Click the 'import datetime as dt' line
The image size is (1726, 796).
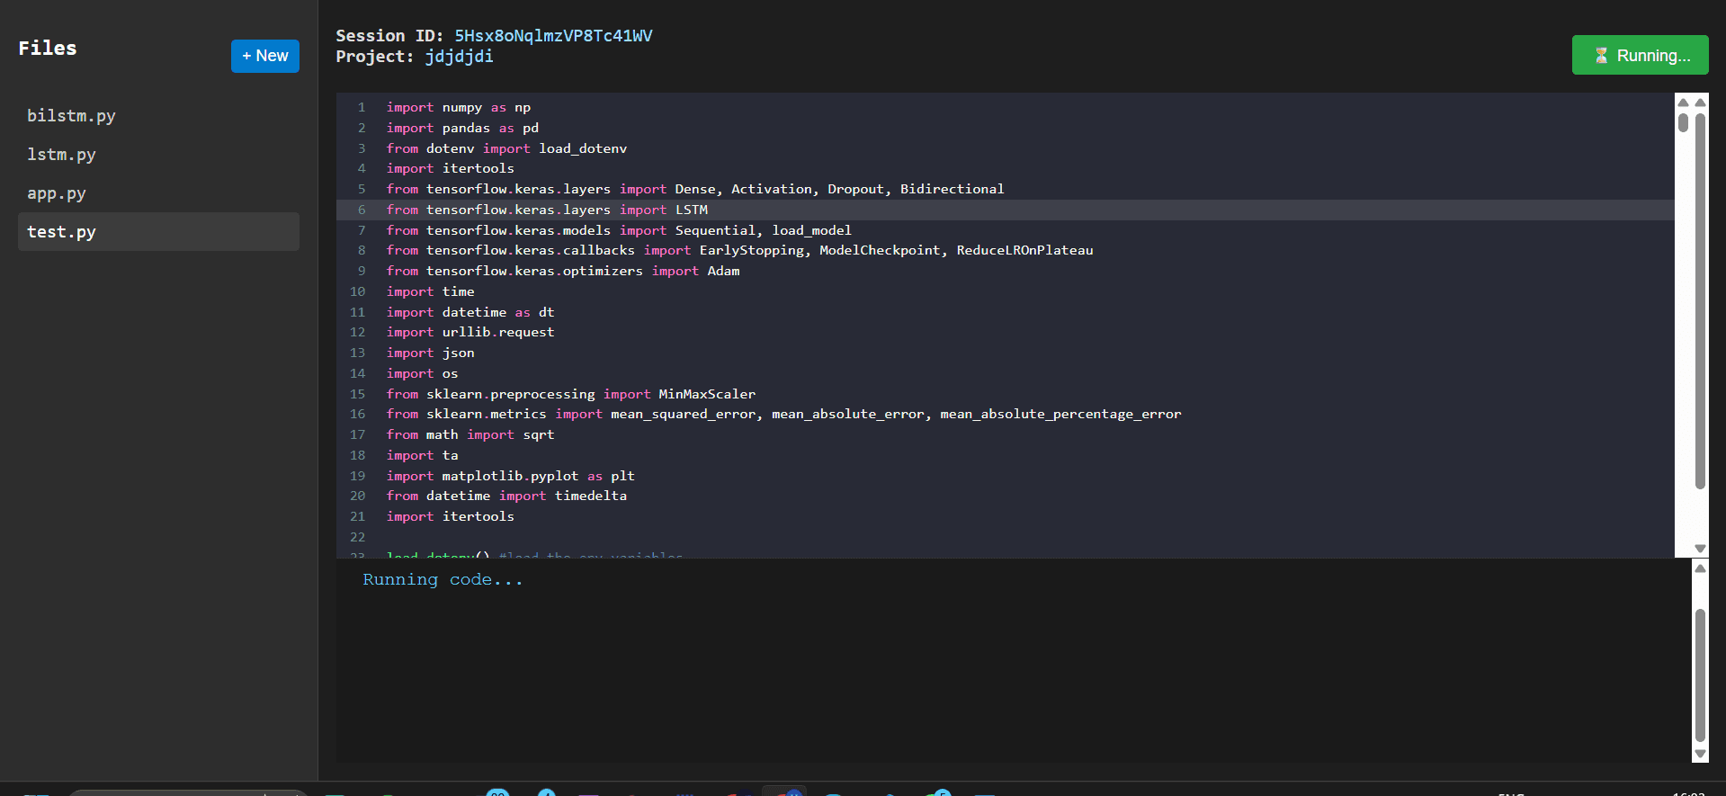[x=470, y=312]
